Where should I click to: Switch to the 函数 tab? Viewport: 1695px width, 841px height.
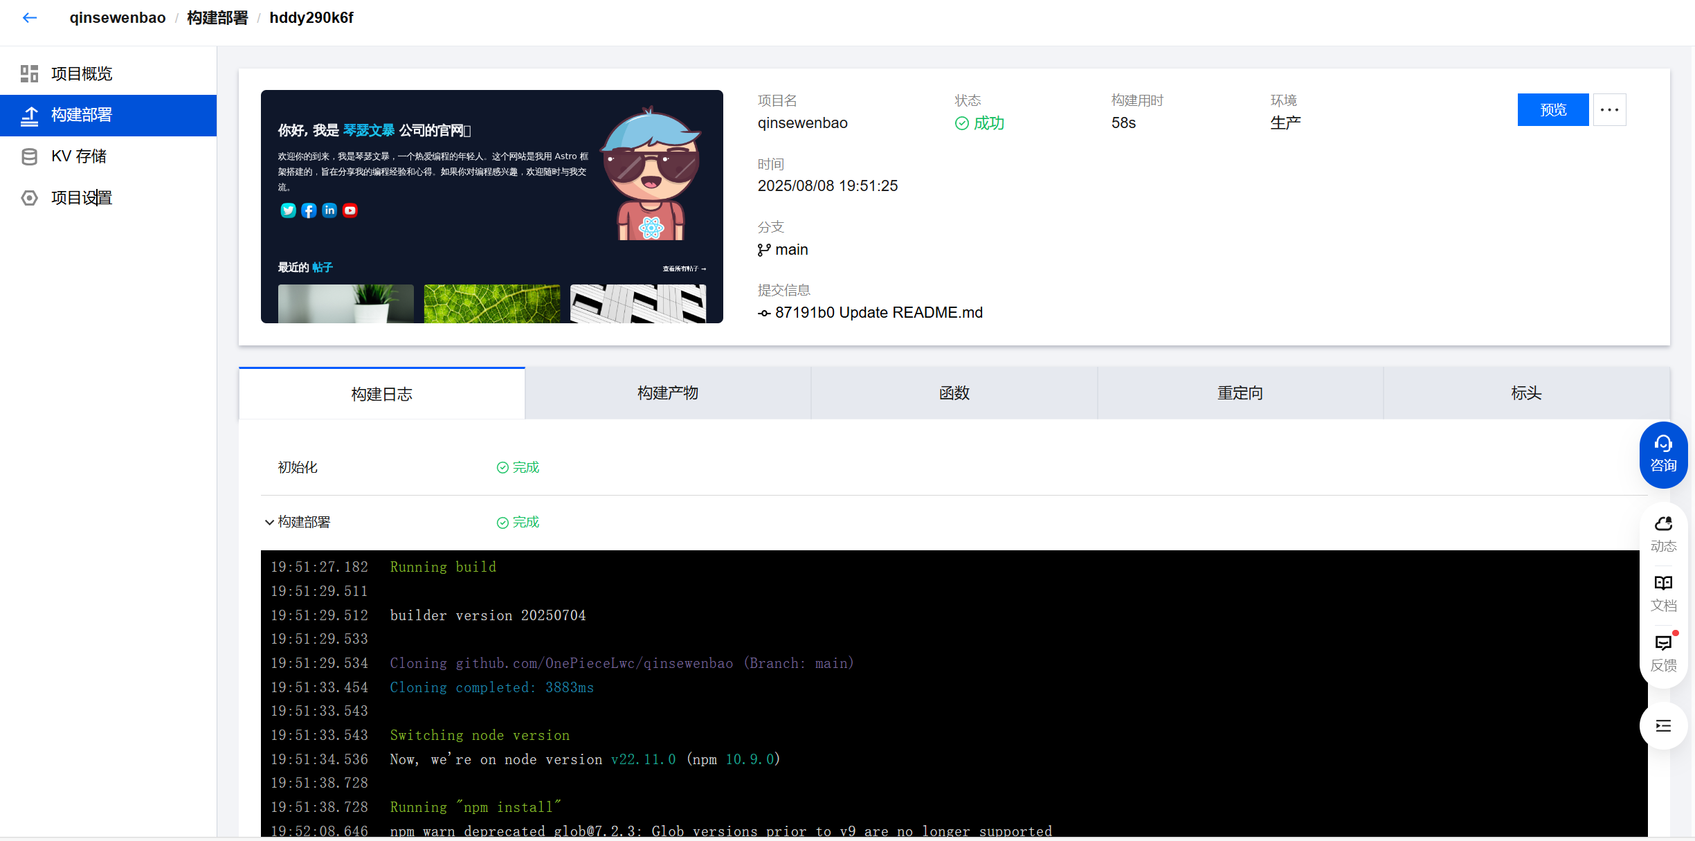(954, 393)
